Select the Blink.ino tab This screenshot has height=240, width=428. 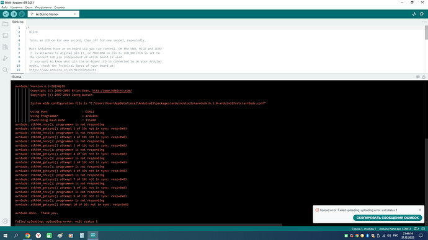(x=18, y=22)
